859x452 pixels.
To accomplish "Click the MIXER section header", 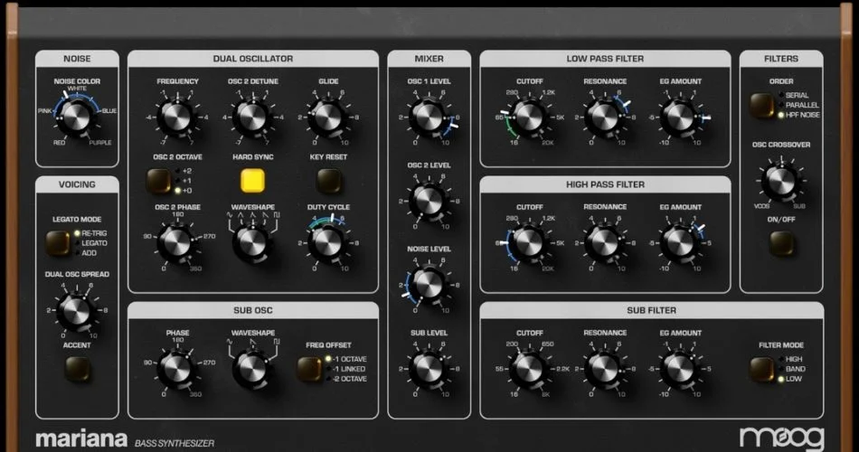I will [x=429, y=59].
